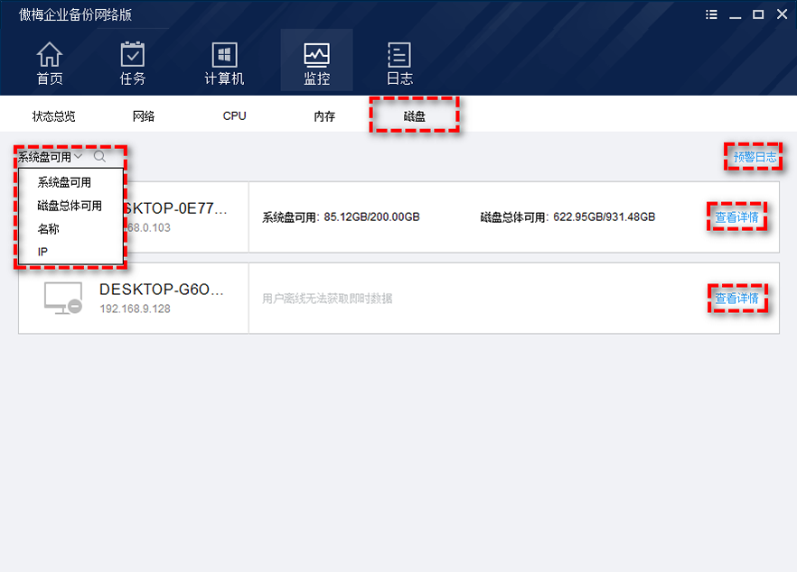
Task: Select the 监控 monitoring icon
Action: 316,63
